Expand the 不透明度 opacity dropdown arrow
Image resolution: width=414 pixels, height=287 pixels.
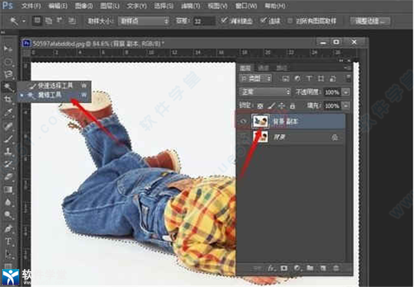(x=346, y=92)
